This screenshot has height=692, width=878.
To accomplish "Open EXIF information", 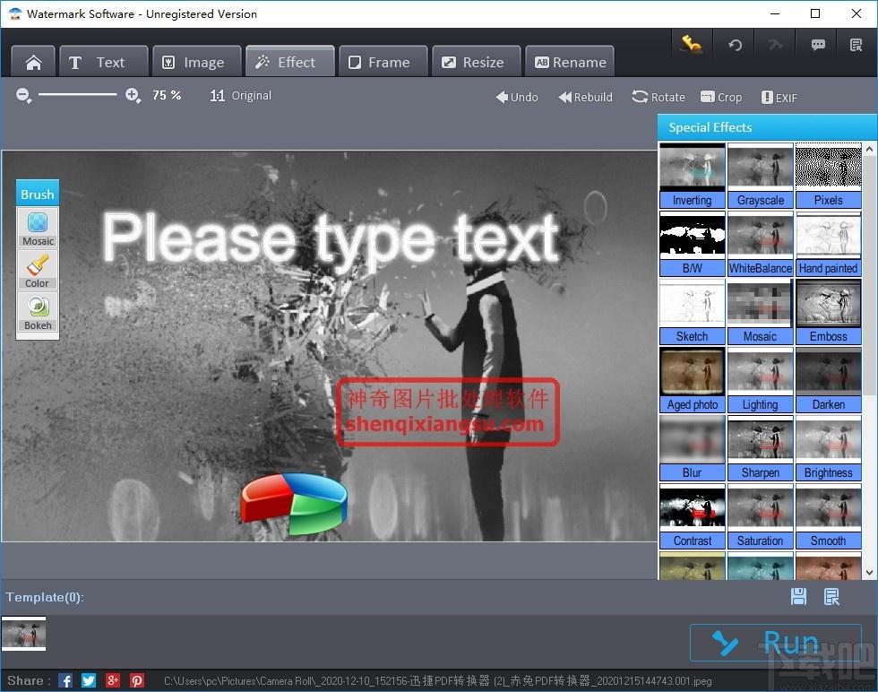I will coord(779,98).
